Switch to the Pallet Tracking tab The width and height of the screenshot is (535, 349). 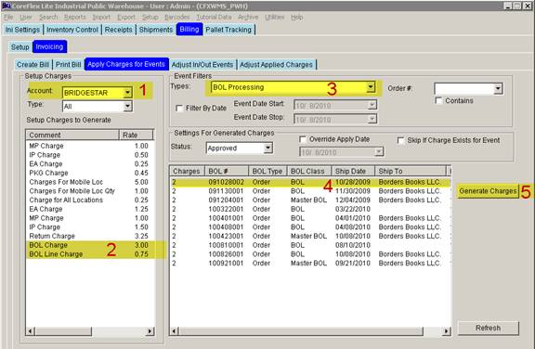228,30
